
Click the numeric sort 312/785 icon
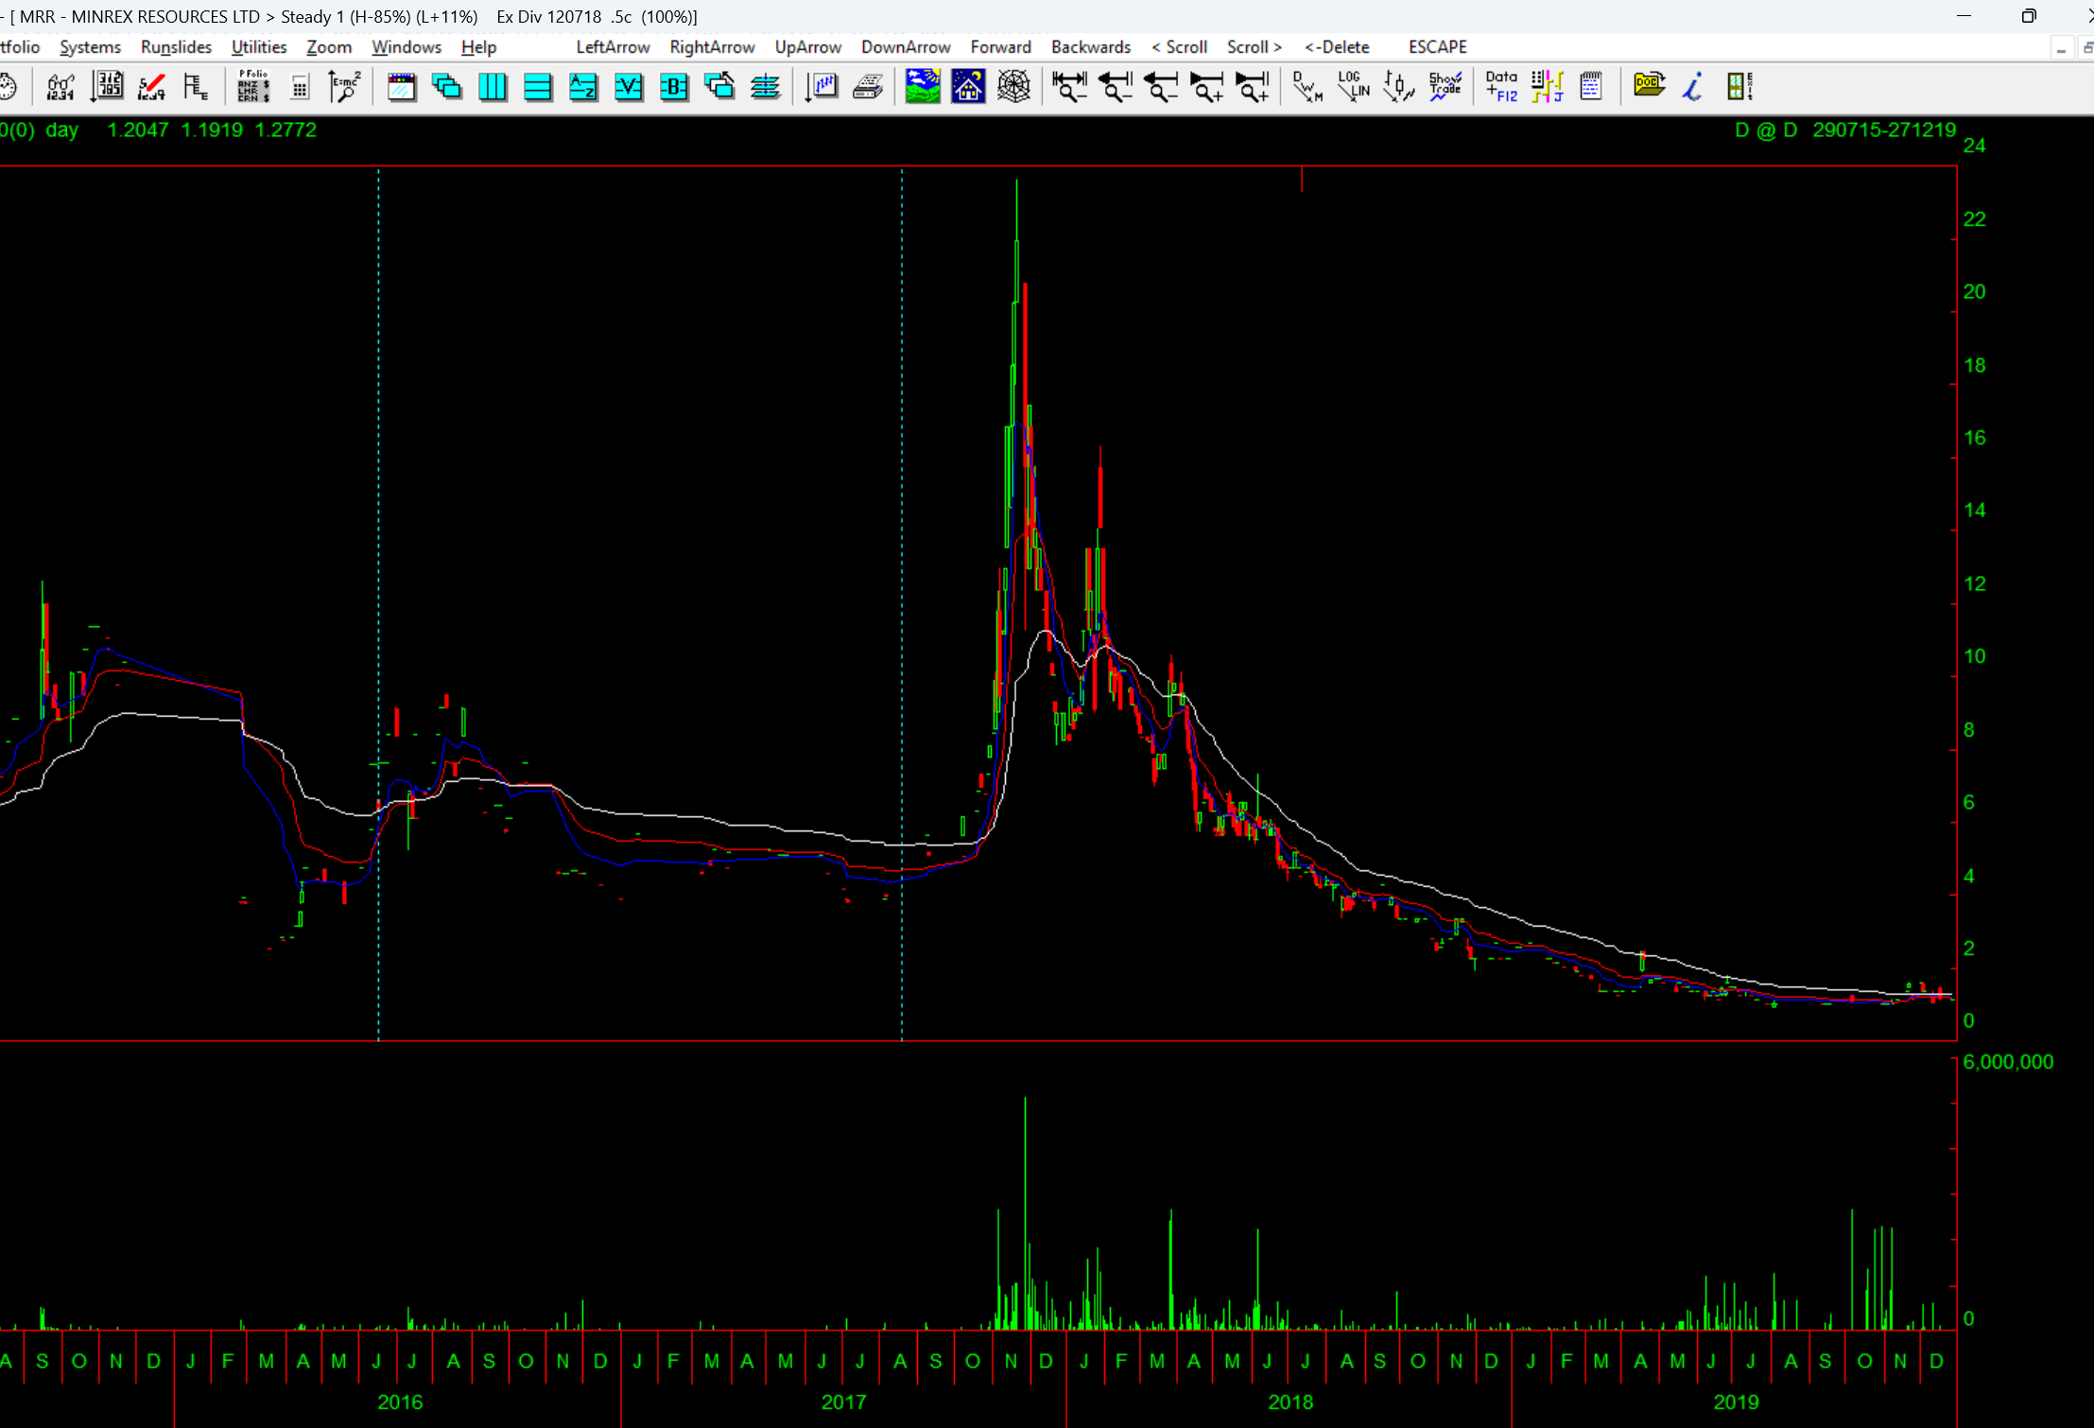point(107,87)
